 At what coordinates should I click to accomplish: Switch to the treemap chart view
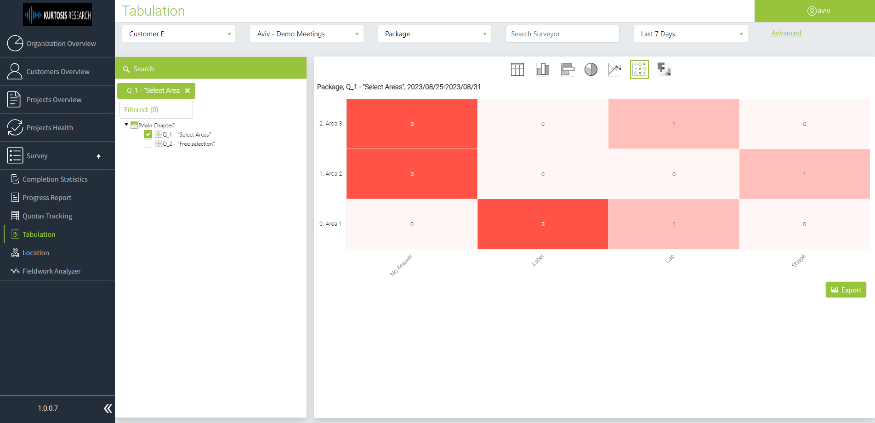(x=664, y=69)
